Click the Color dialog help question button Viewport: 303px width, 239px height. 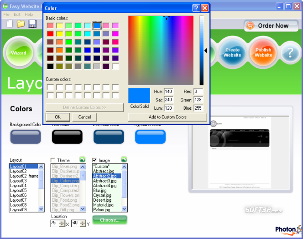pos(196,8)
